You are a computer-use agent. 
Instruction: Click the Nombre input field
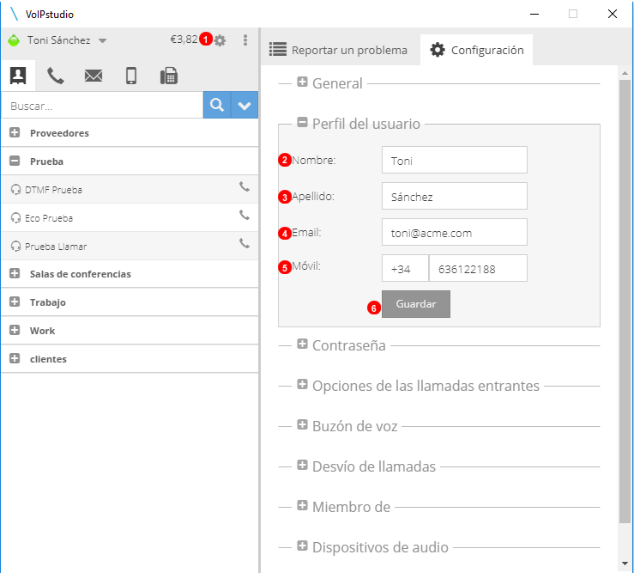tap(455, 160)
